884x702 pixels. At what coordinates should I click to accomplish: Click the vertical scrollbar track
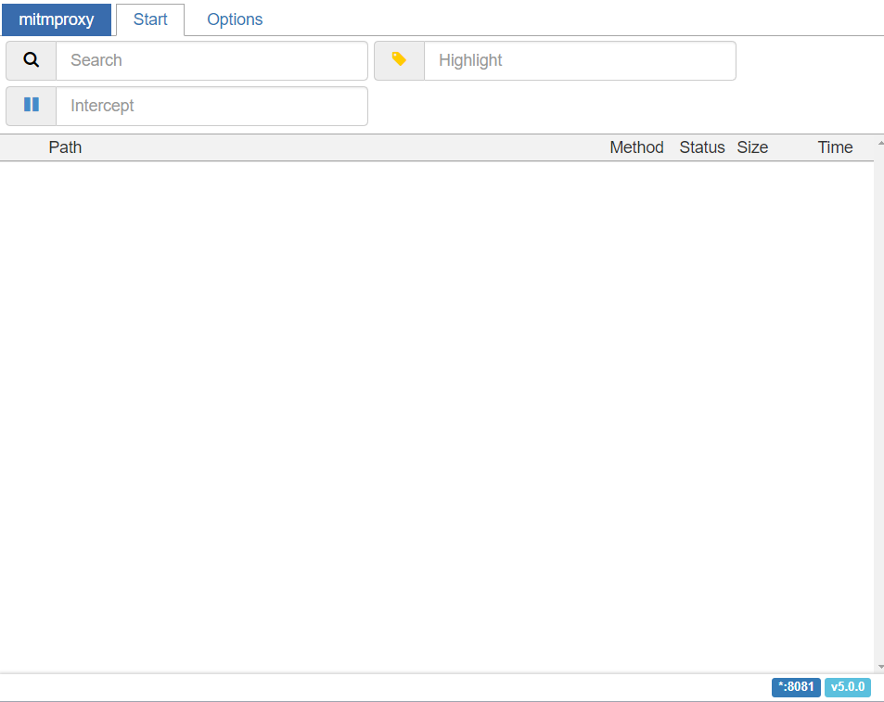[879, 405]
